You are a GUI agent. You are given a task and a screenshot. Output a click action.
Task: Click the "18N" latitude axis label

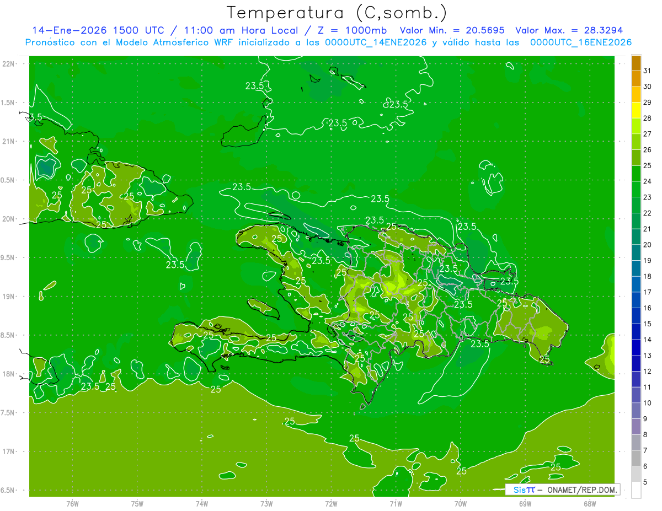pyautogui.click(x=9, y=374)
